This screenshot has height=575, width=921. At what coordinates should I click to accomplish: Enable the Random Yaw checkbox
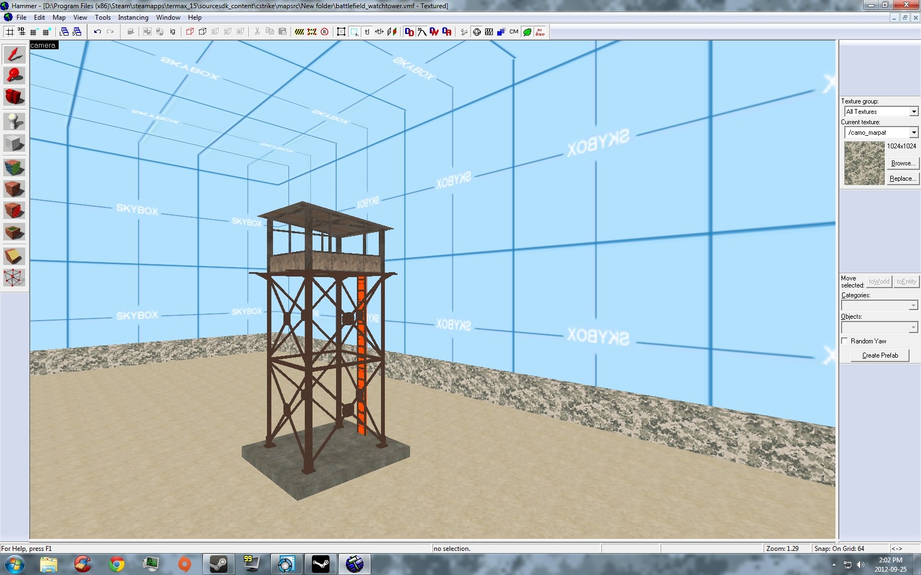click(845, 341)
